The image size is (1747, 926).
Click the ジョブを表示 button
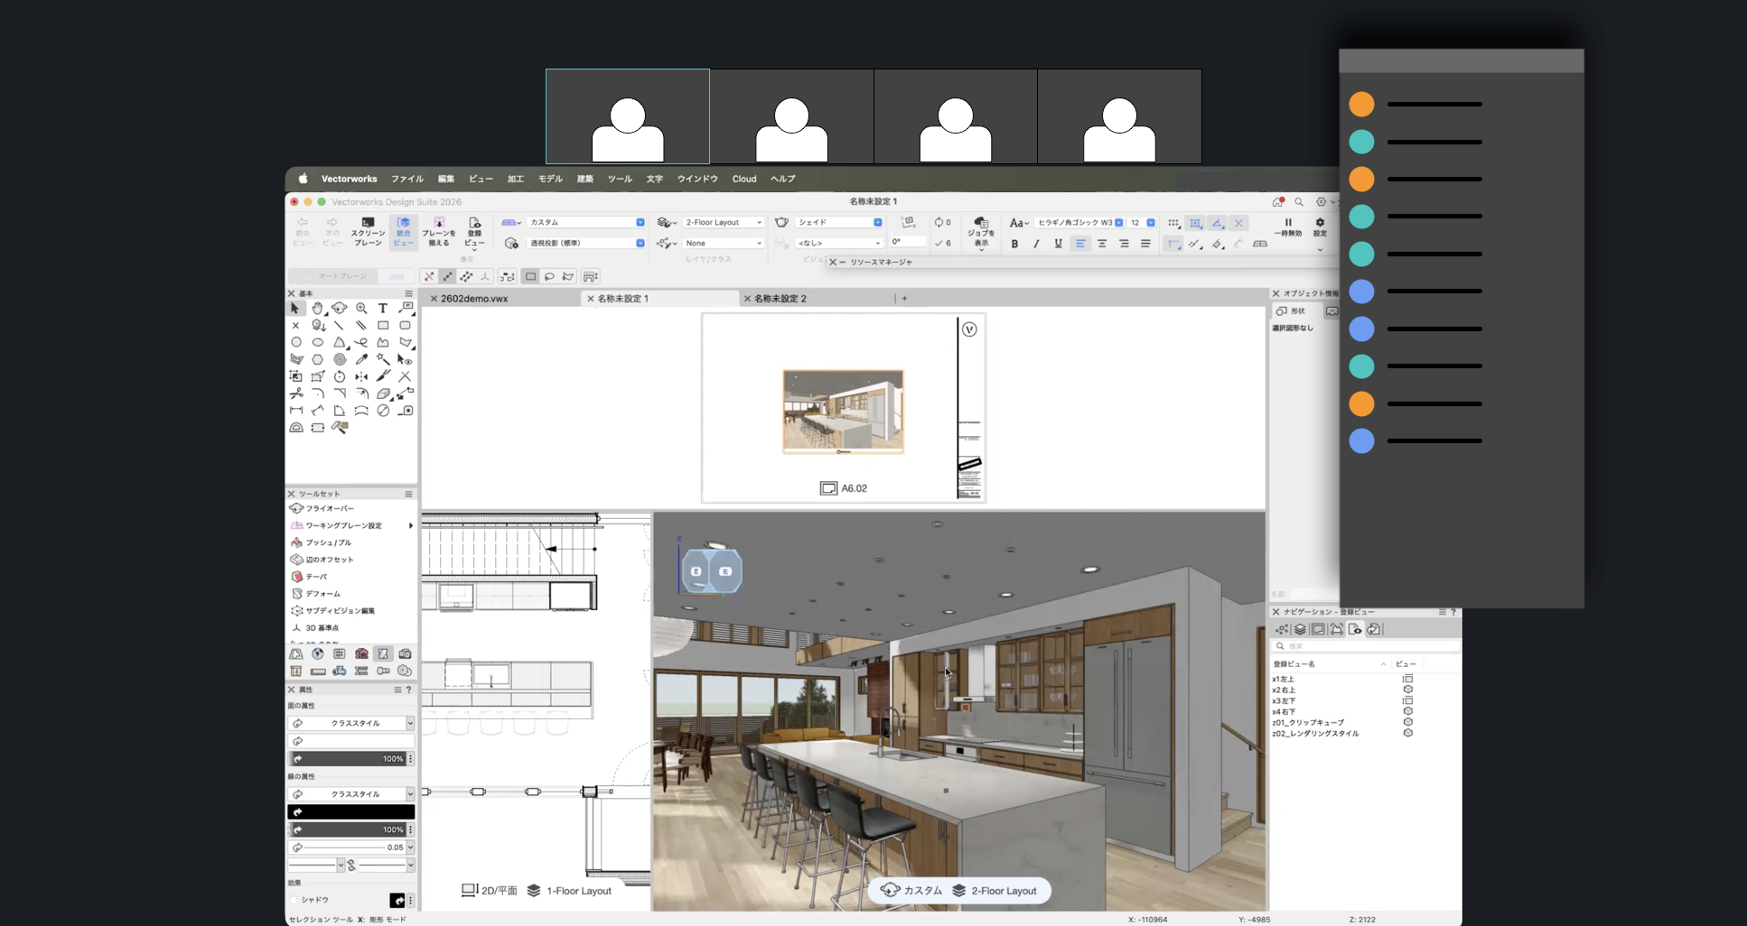(981, 232)
